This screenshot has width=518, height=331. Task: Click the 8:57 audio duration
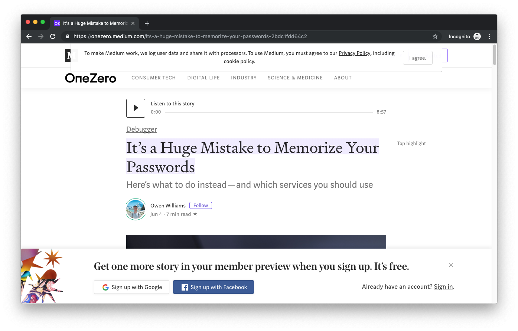381,112
